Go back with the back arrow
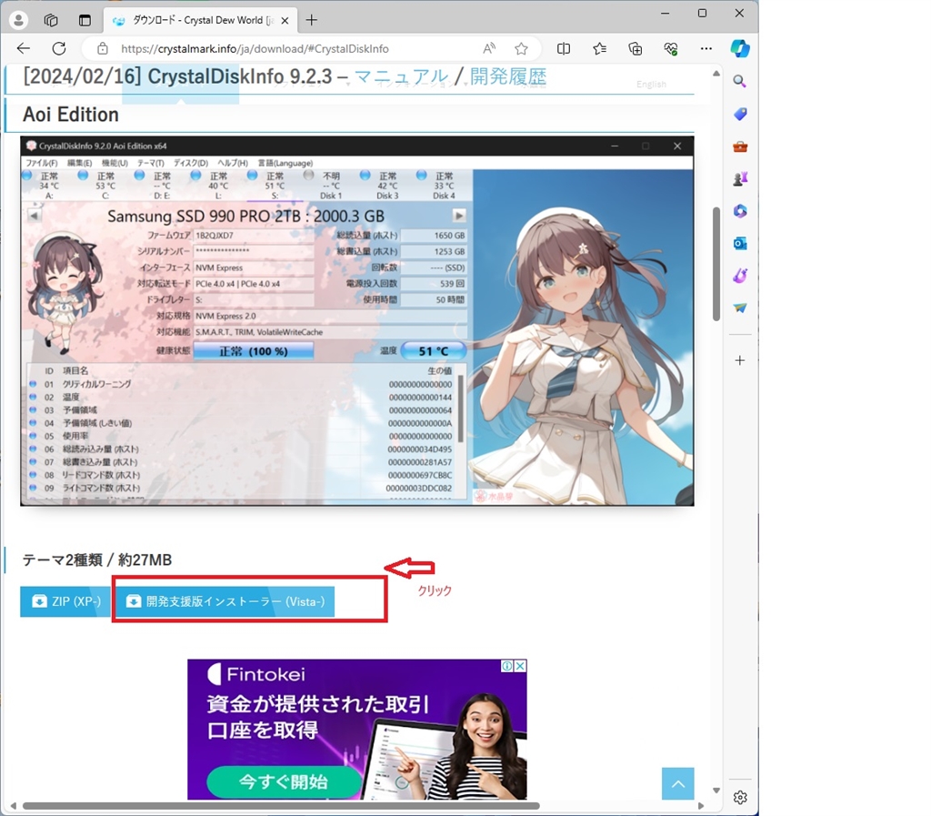Screen dimensions: 931x816 [x=24, y=49]
